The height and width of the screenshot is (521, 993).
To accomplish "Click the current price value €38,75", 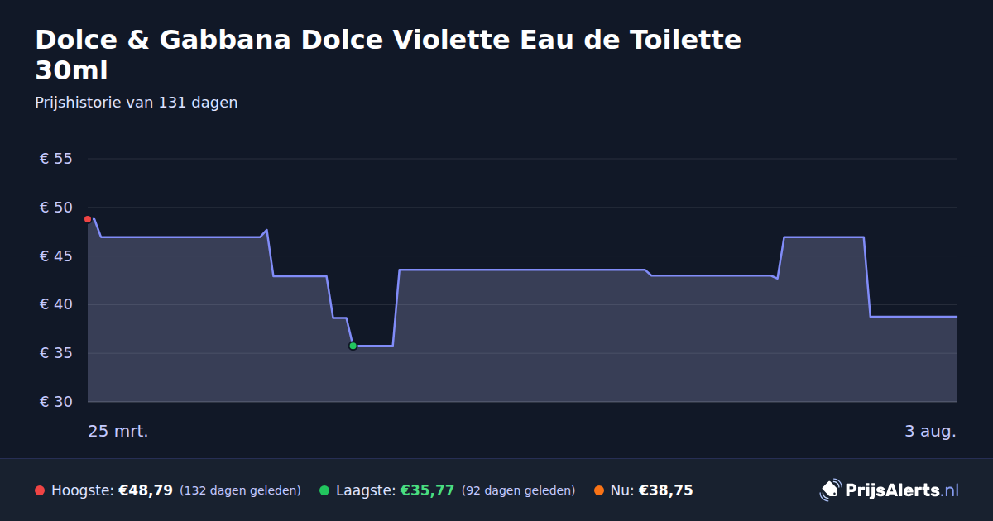I will tap(666, 490).
